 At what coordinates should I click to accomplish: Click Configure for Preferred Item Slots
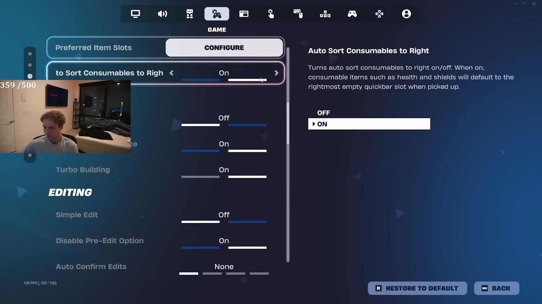click(224, 47)
